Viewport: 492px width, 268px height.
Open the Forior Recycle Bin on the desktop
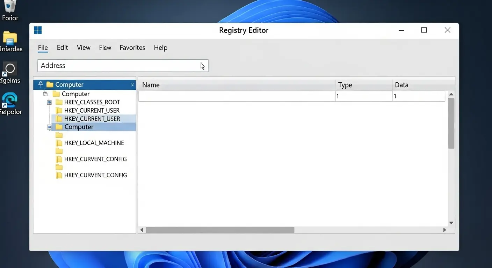[9, 7]
